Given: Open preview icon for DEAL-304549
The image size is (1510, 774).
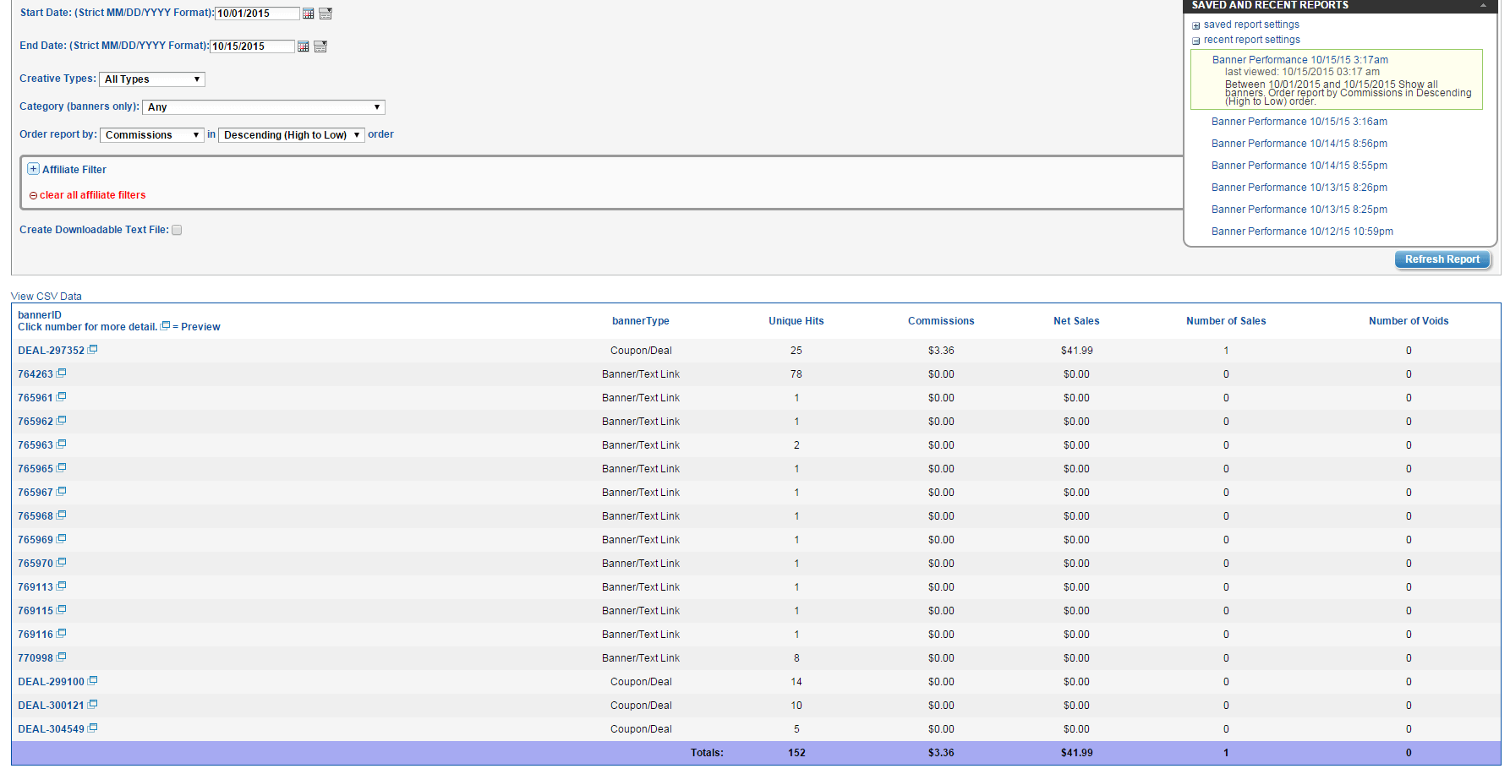Looking at the screenshot, I should [93, 728].
